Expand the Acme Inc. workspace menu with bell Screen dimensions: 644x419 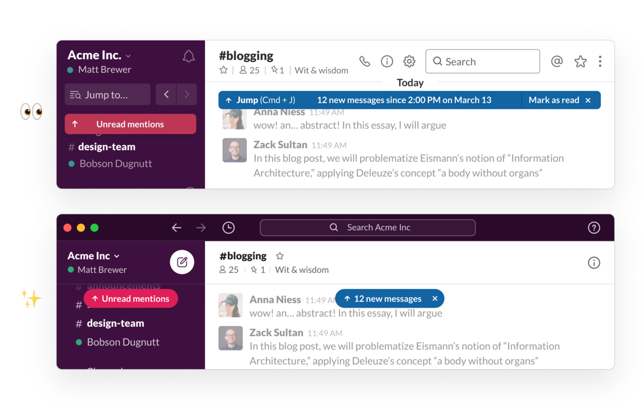(x=99, y=55)
